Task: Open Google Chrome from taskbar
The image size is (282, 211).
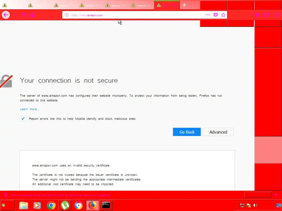Action: point(51,205)
